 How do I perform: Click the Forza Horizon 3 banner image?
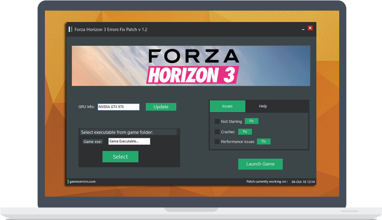191,66
